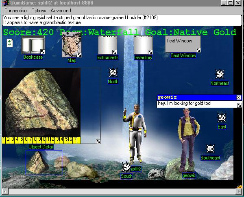Open the Instruments panel icon

107,45
